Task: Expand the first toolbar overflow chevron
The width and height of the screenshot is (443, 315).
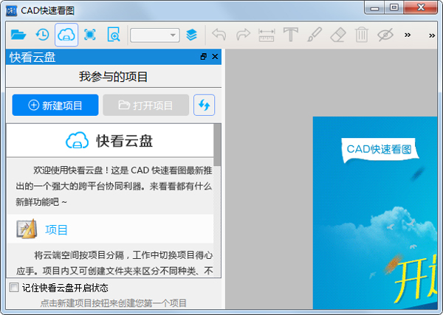Action: [x=408, y=35]
